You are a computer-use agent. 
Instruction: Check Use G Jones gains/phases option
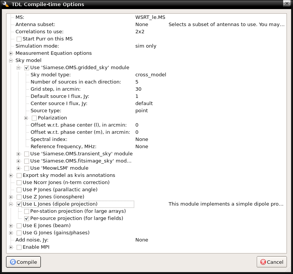19,233
